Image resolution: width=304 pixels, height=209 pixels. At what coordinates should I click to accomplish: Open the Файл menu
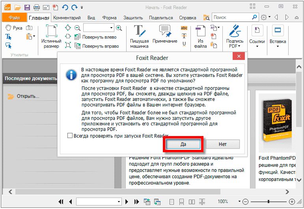(14, 18)
